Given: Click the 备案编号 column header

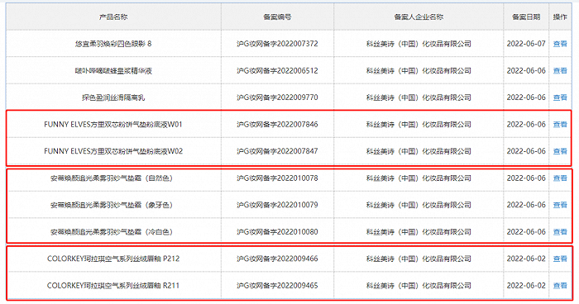Looking at the screenshot, I should pos(277,17).
